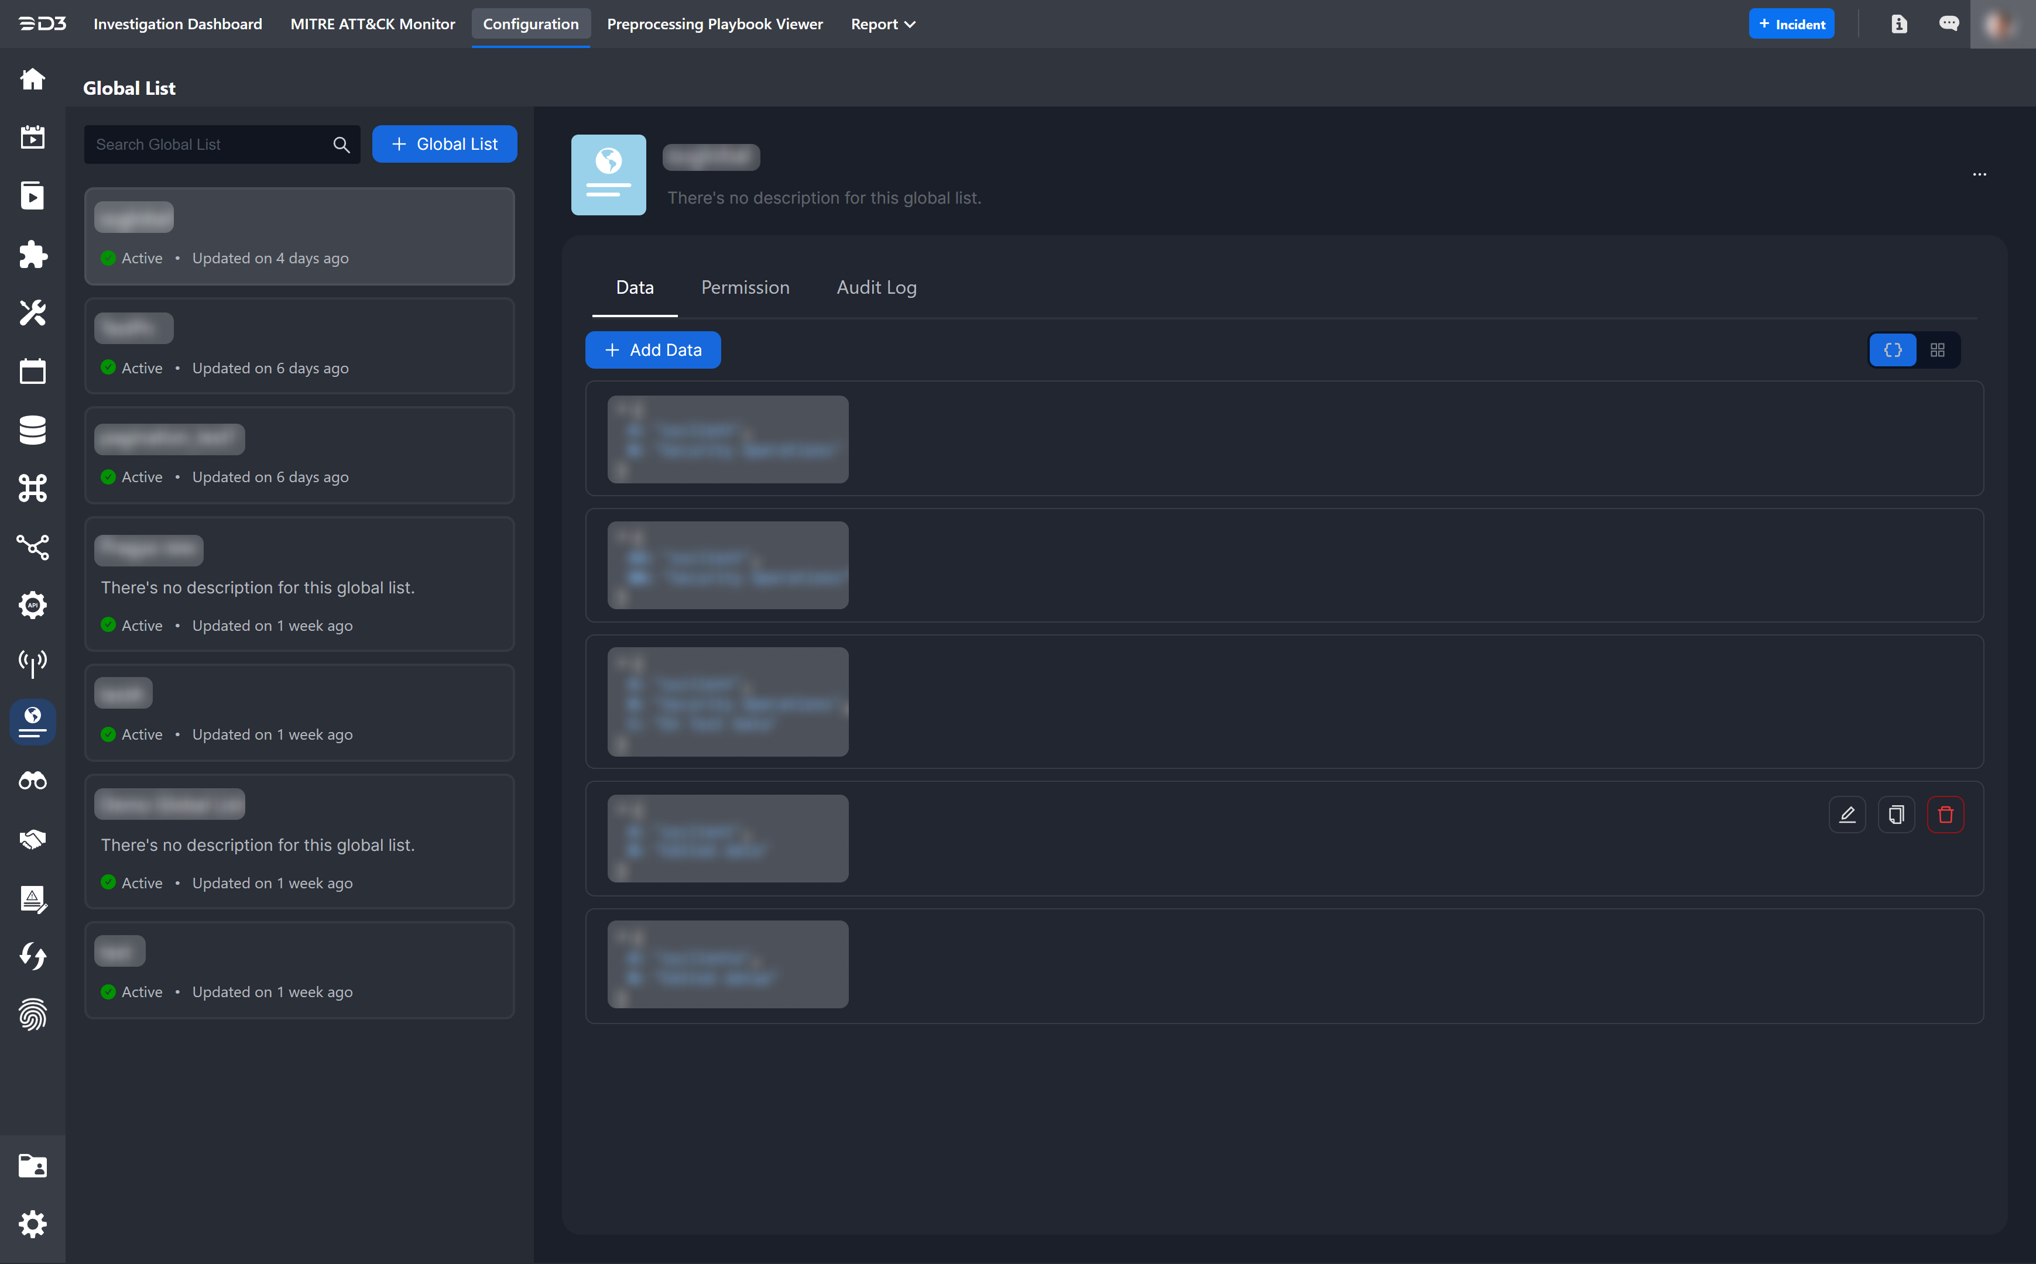Click the wrench and screwdriver utilities icon
This screenshot has width=2036, height=1264.
click(33, 312)
